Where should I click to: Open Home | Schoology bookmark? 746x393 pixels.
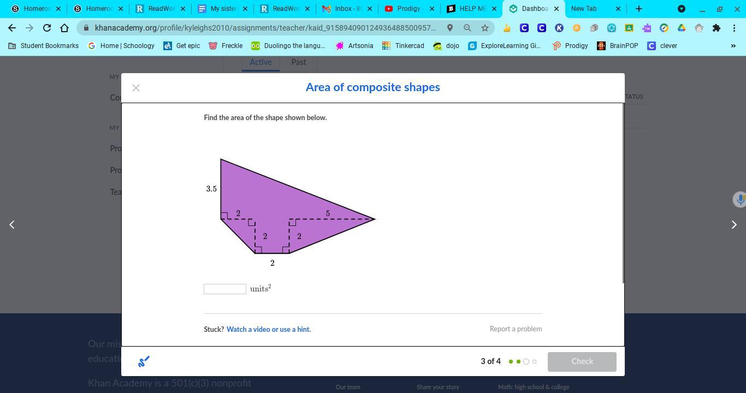point(121,46)
